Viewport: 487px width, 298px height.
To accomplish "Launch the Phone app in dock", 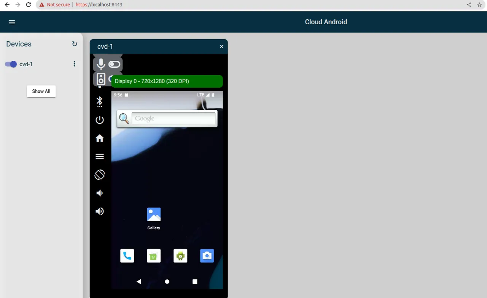I will pos(127,256).
